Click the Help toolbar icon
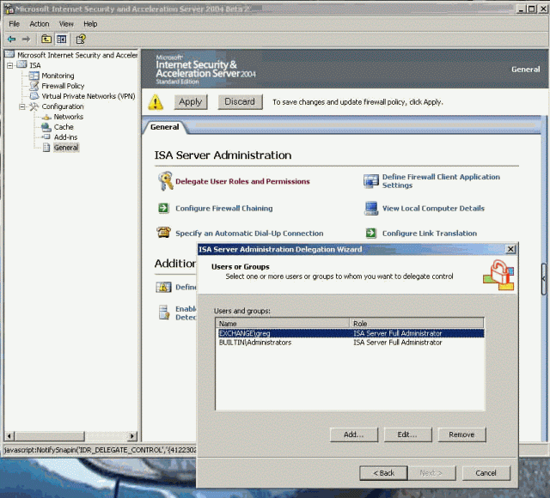This screenshot has width=550, height=498. pyautogui.click(x=80, y=39)
